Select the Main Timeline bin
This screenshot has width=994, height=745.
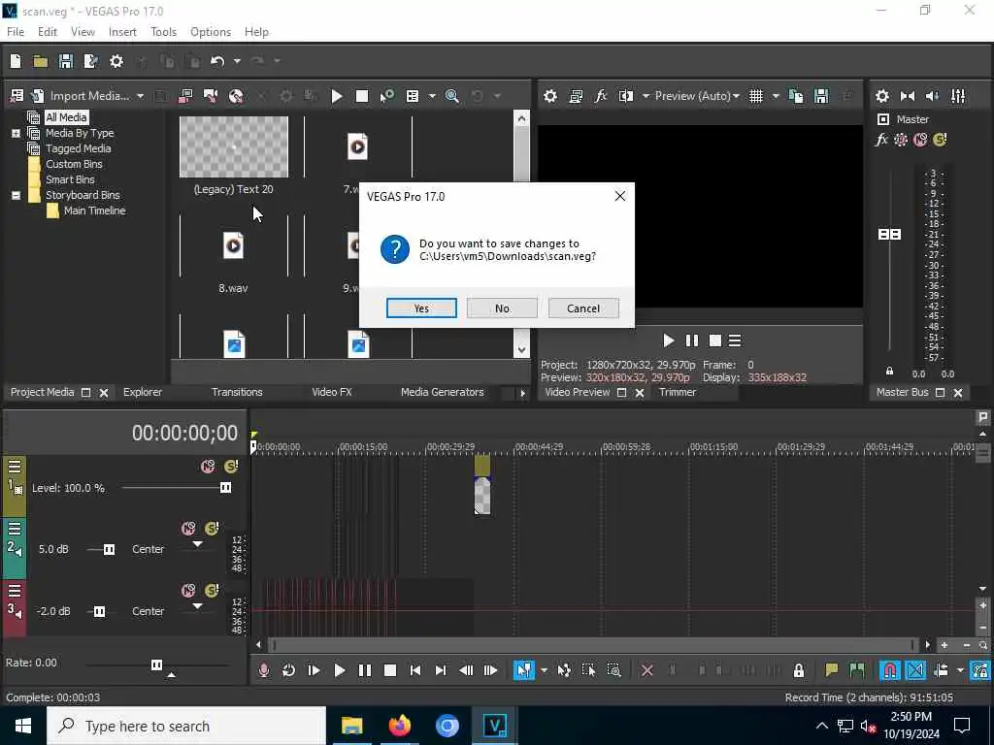click(94, 211)
